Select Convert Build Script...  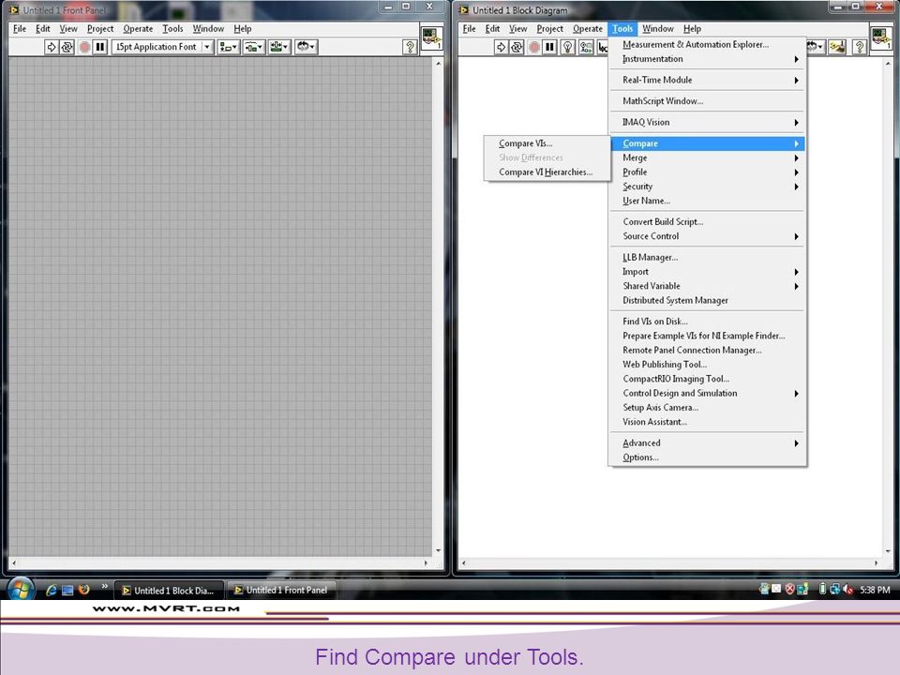pyautogui.click(x=707, y=222)
